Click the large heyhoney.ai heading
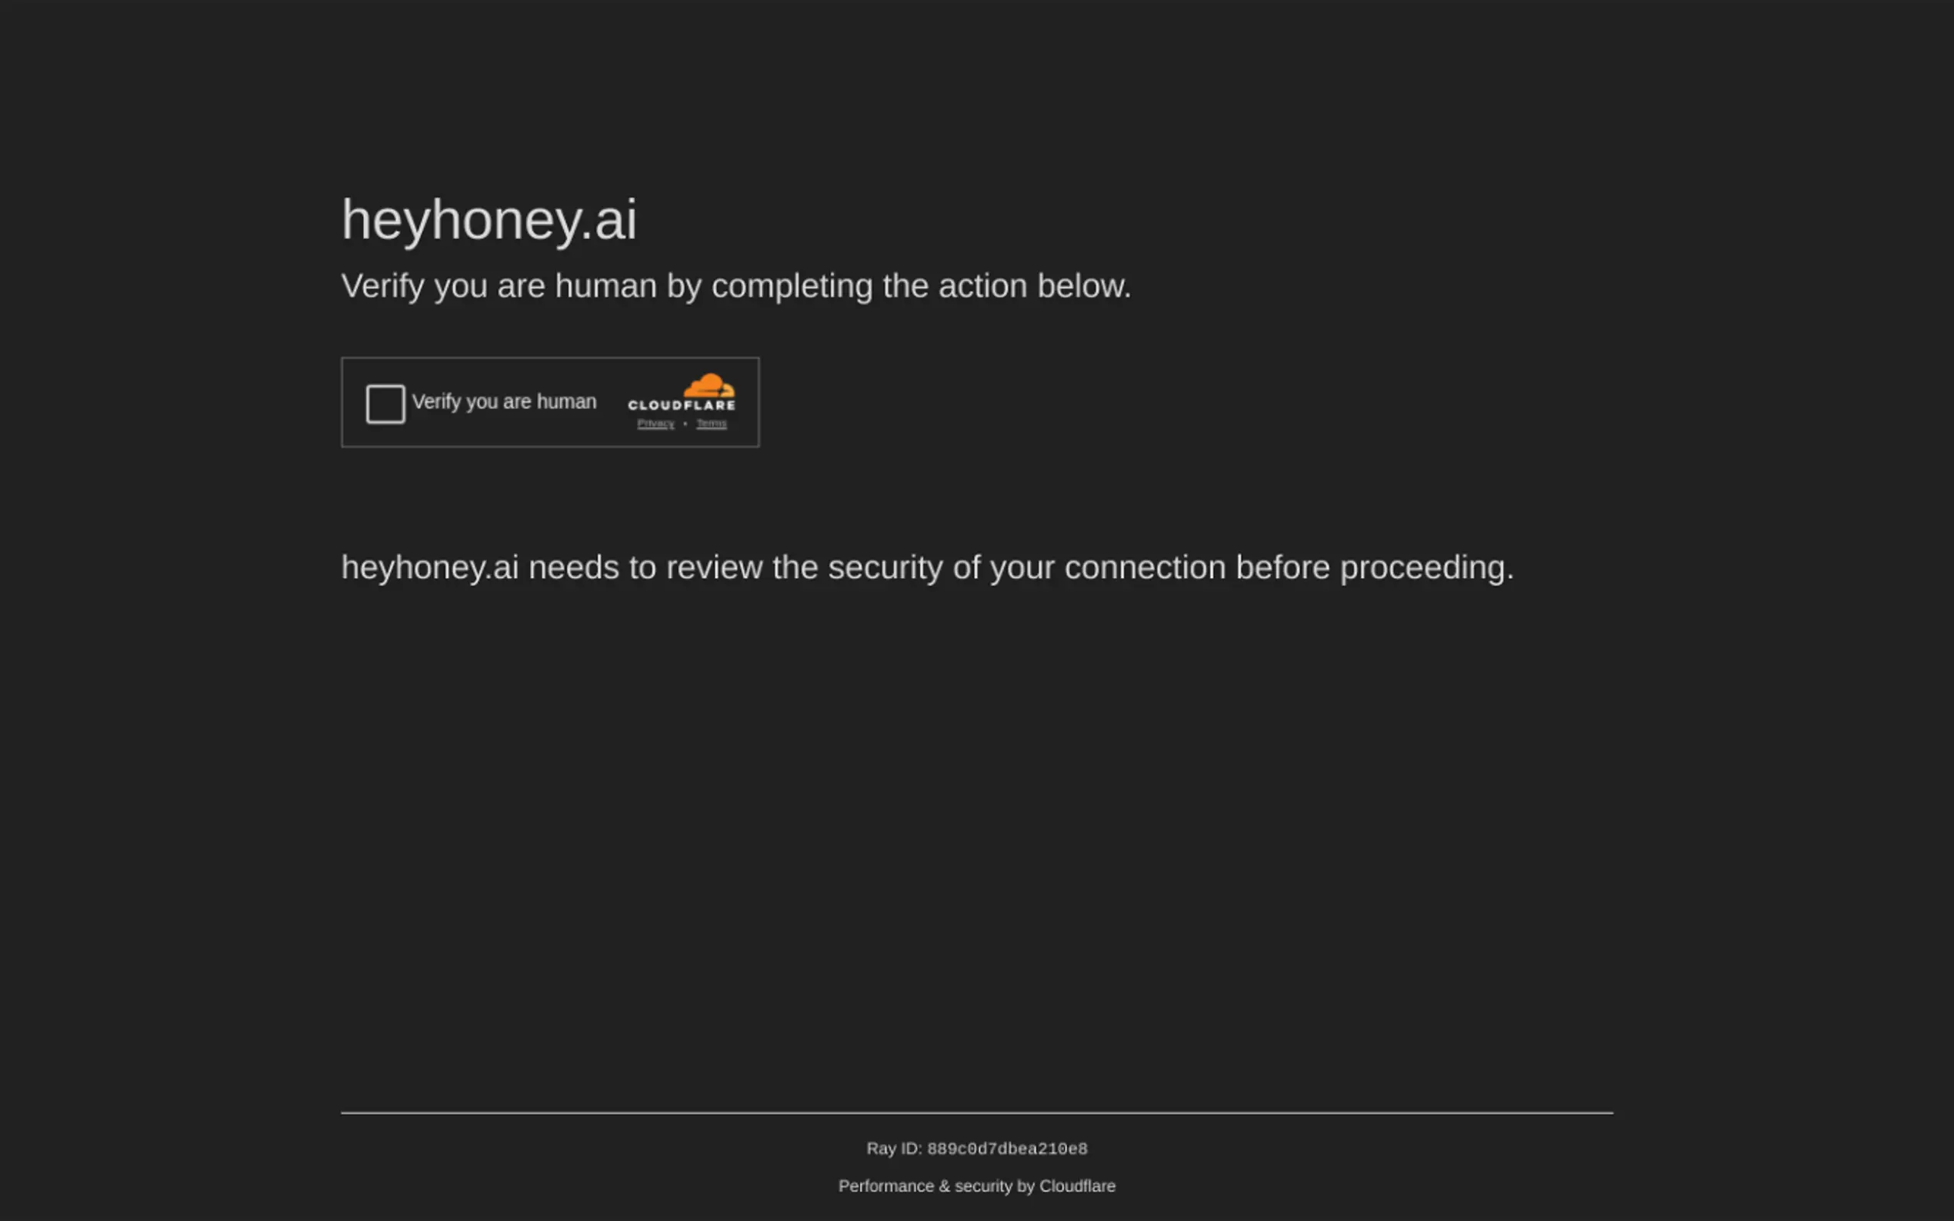The height and width of the screenshot is (1221, 1954). click(488, 219)
